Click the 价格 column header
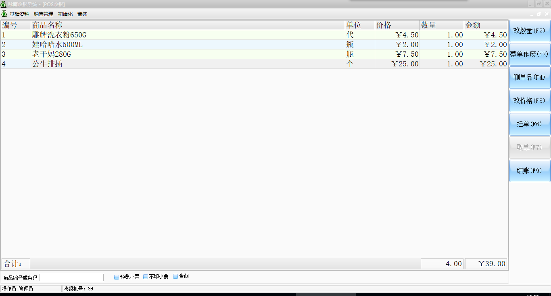This screenshot has width=551, height=296. pyautogui.click(x=397, y=25)
